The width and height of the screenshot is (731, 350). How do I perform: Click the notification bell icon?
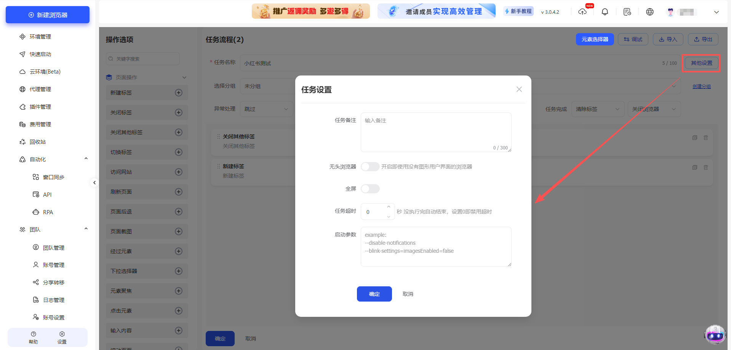tap(605, 11)
